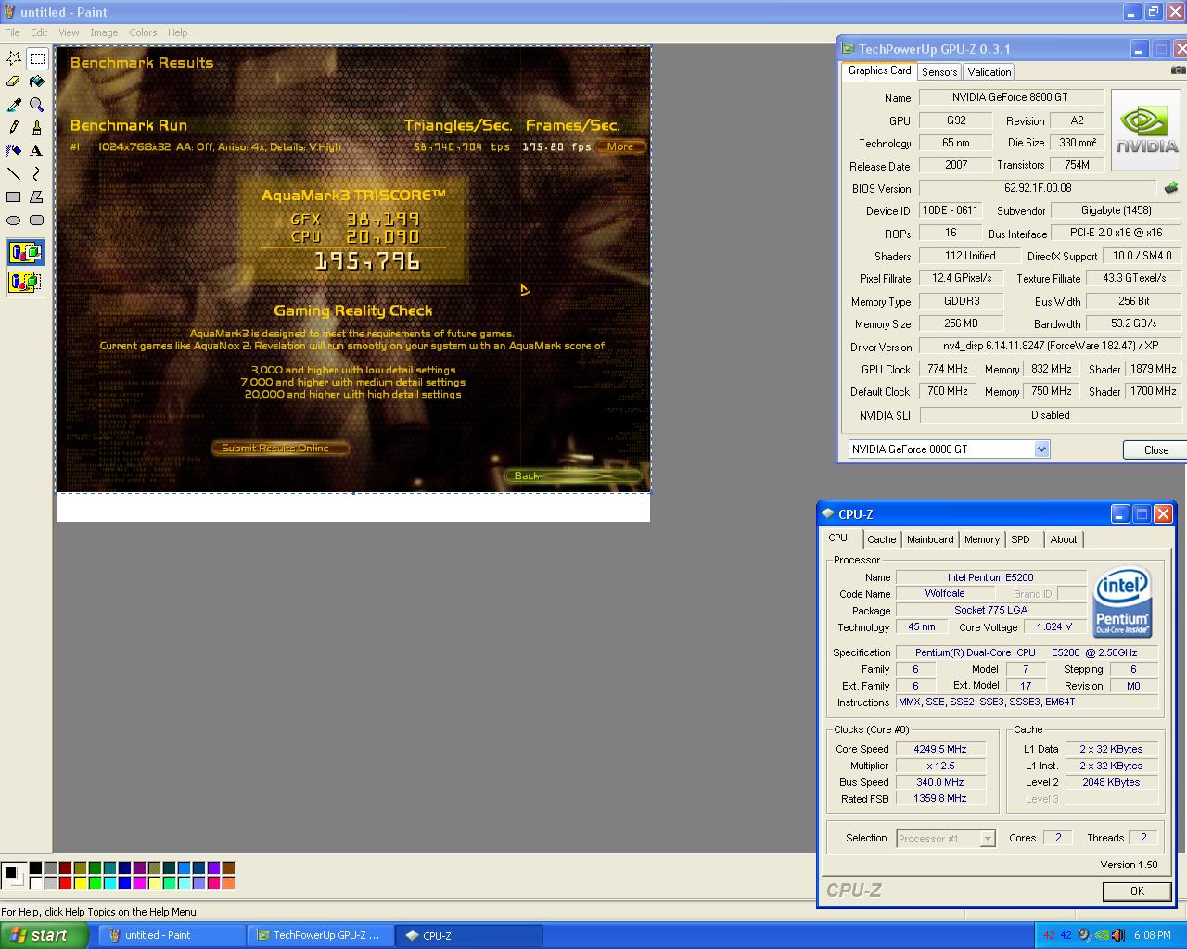
Task: Pick the magenta color swatch
Action: coord(139,883)
